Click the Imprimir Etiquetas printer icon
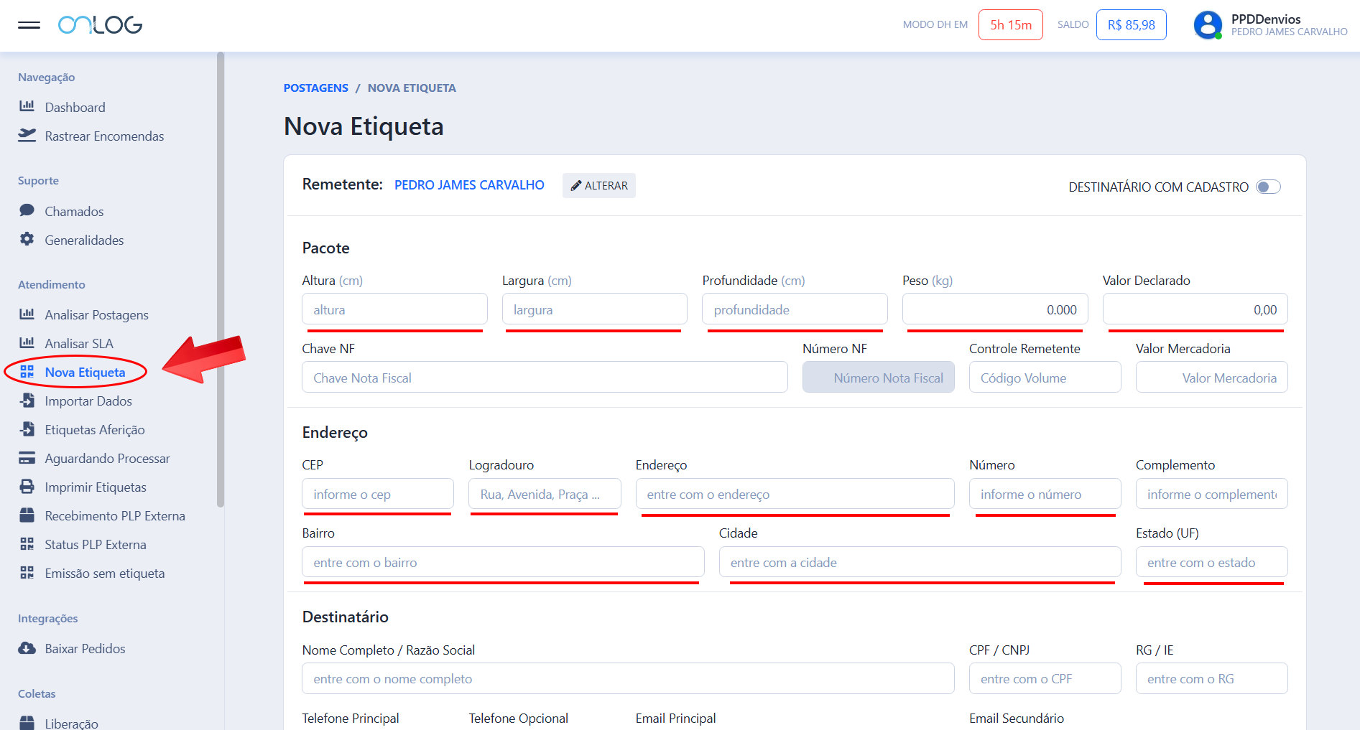The height and width of the screenshot is (730, 1360). pyautogui.click(x=27, y=487)
